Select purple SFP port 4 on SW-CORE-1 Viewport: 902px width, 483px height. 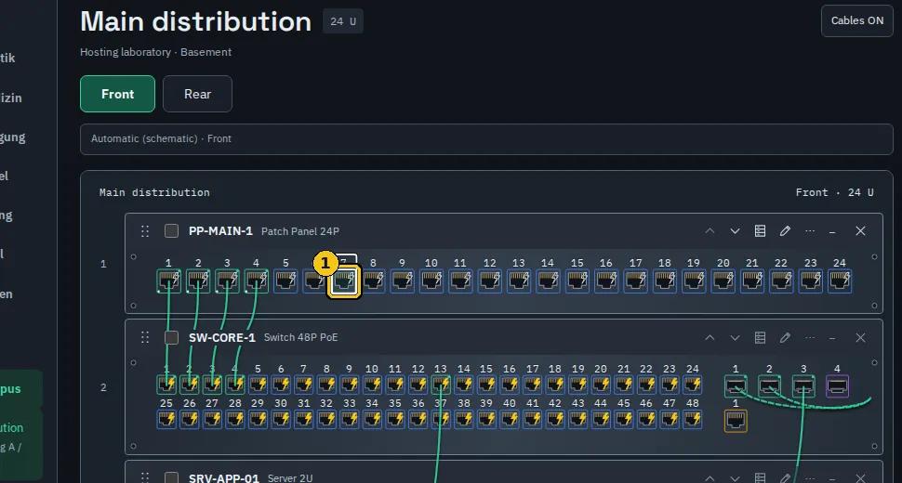(837, 386)
